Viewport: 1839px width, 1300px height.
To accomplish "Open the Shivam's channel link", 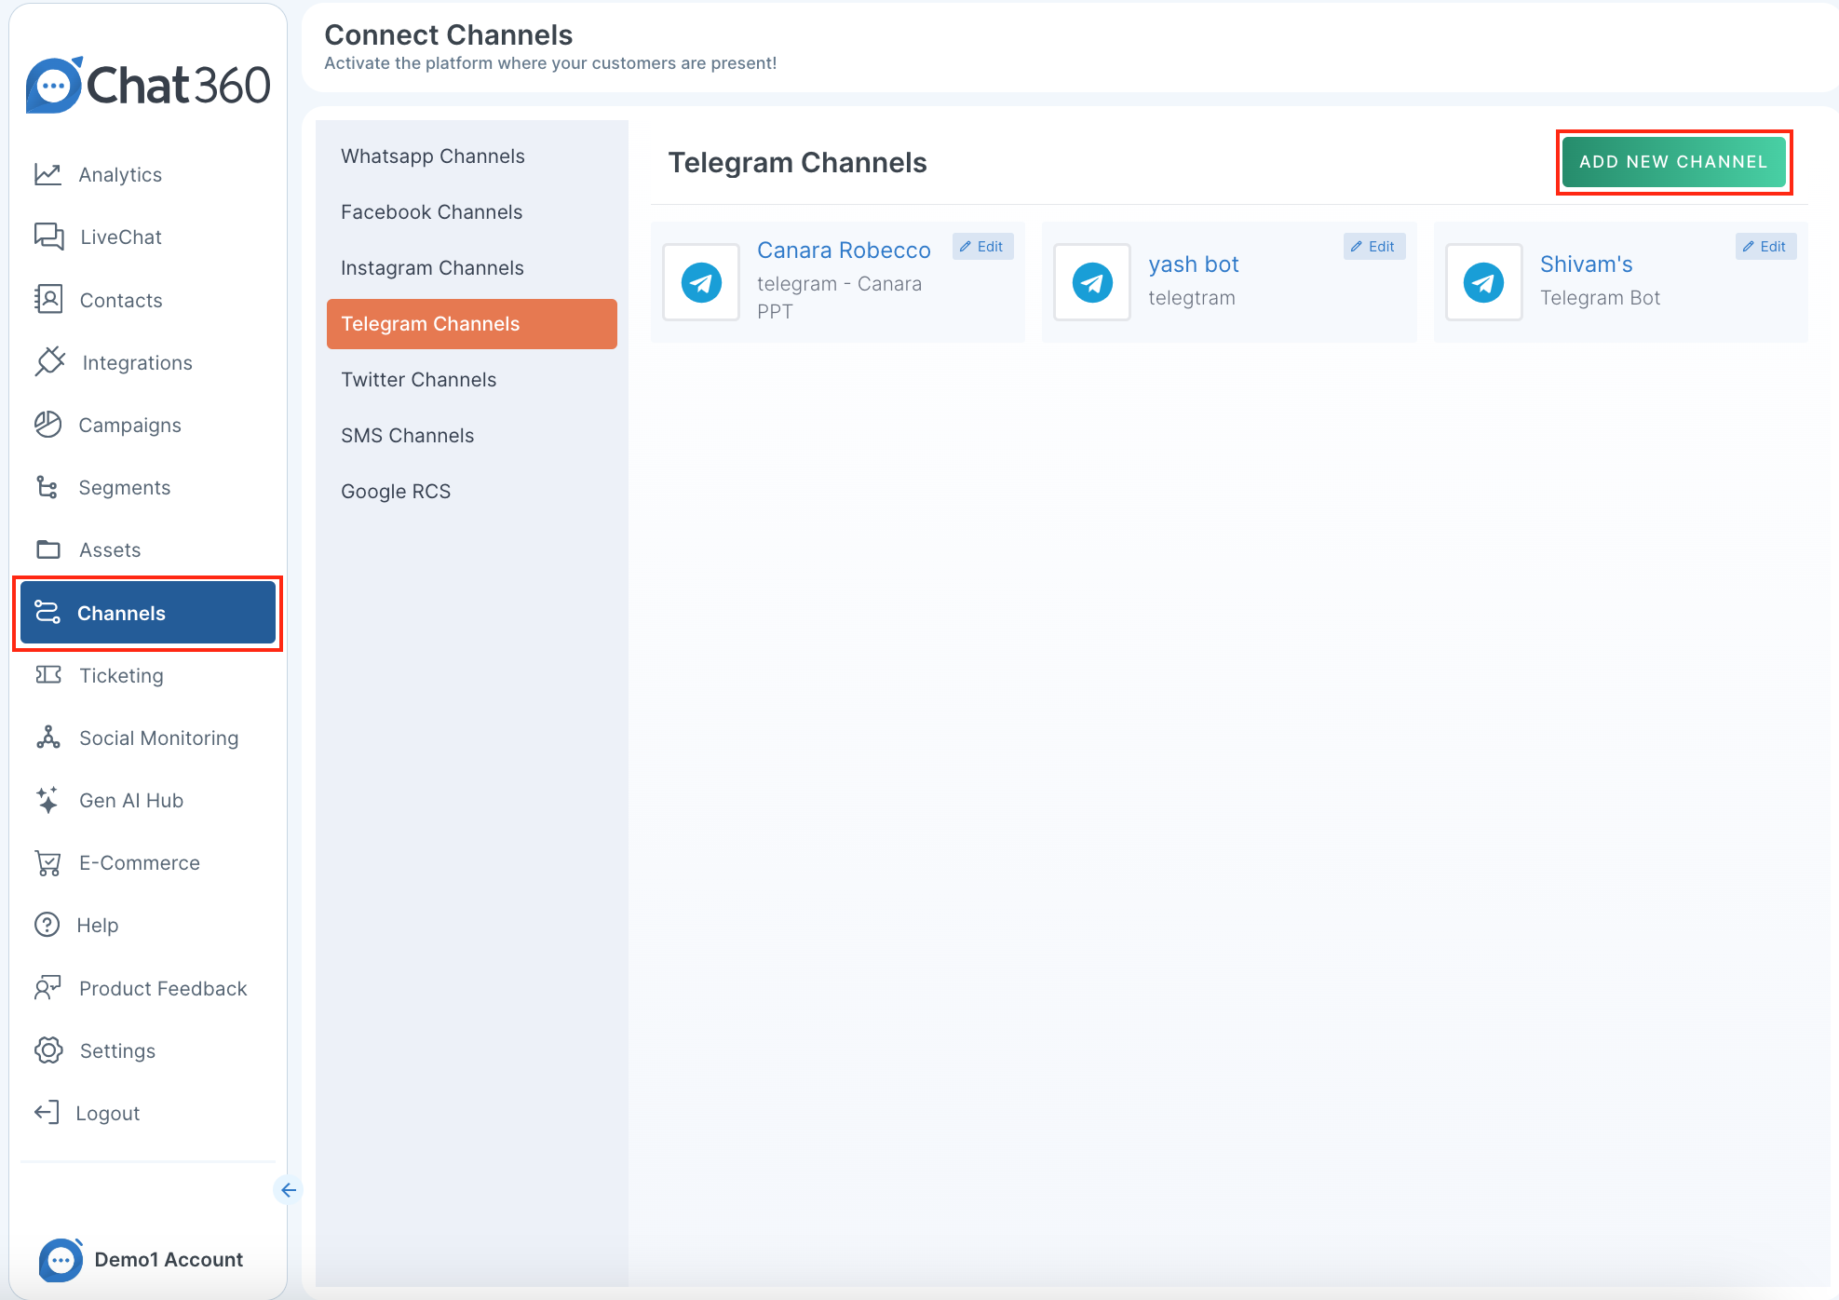I will 1586,264.
